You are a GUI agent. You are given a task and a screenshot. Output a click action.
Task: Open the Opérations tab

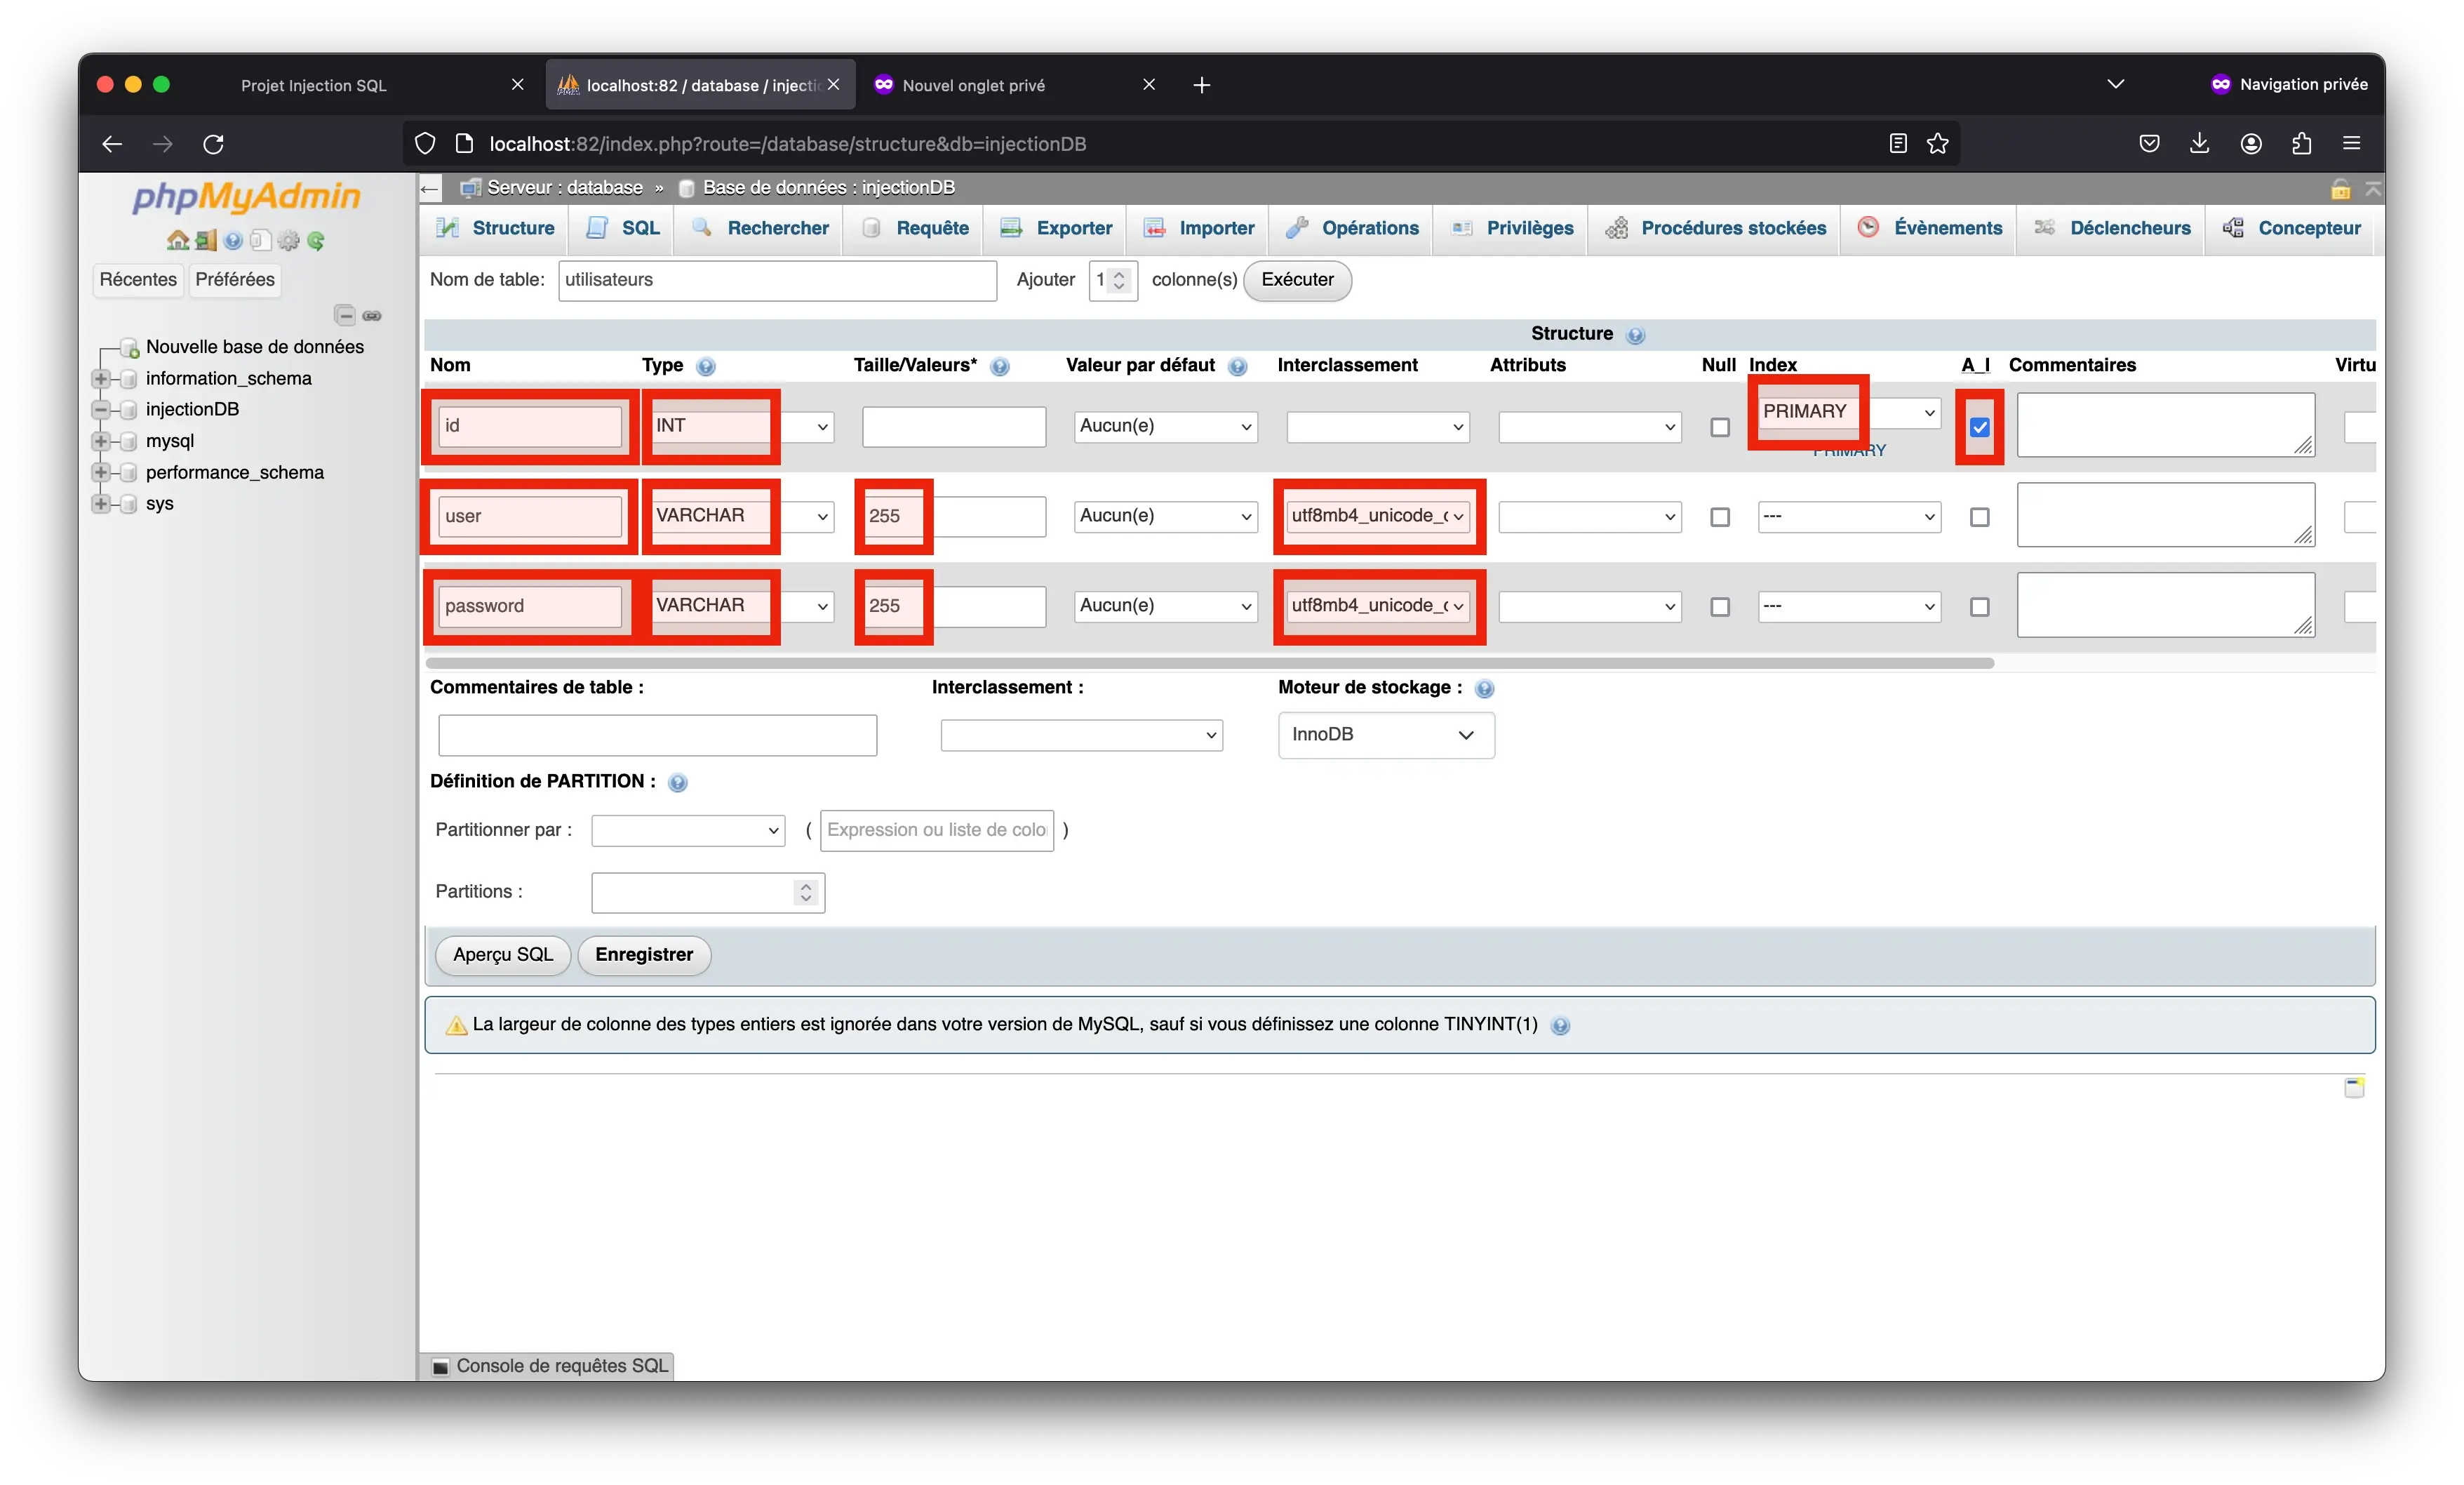(x=1352, y=228)
